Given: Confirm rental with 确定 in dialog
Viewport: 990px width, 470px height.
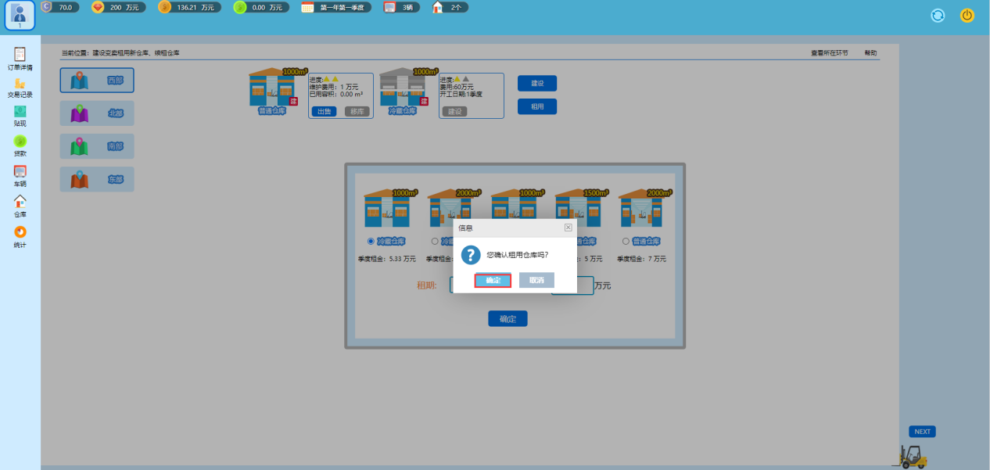Looking at the screenshot, I should click(x=493, y=280).
